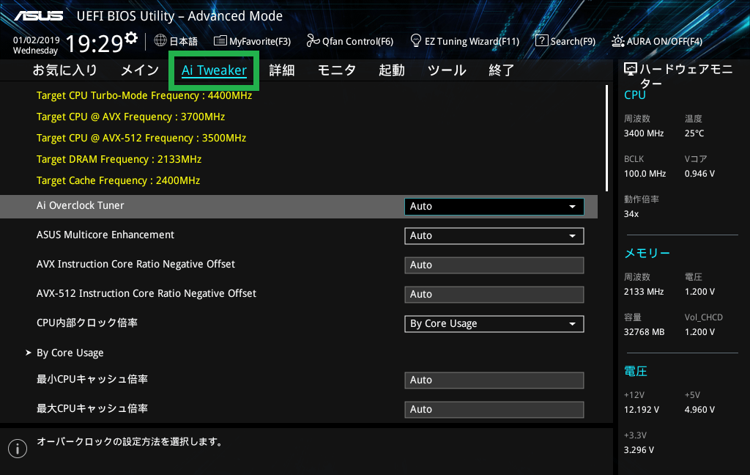Expand the By Core Usage submenu
The height and width of the screenshot is (475, 750).
tap(70, 353)
